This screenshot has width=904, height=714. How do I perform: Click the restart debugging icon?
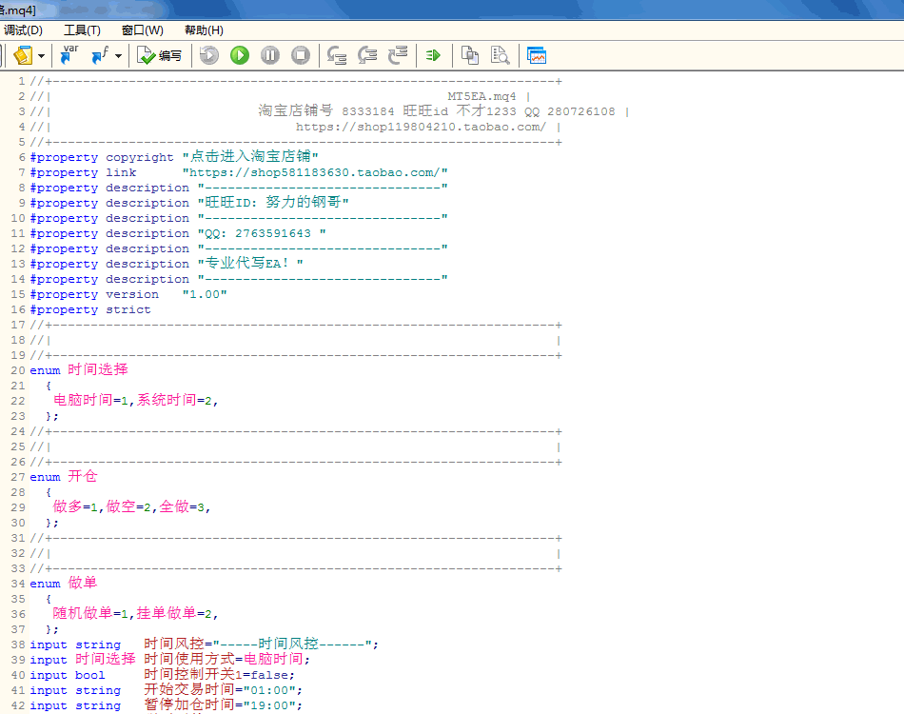click(x=208, y=55)
